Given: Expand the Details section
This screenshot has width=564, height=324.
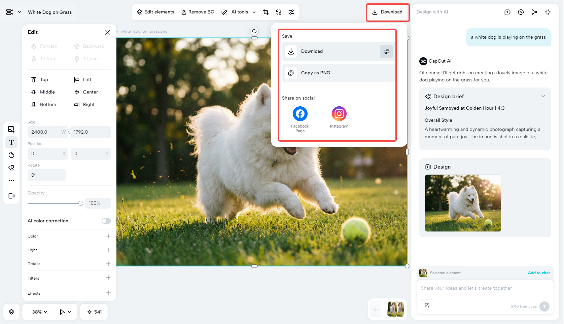Looking at the screenshot, I should [x=108, y=264].
